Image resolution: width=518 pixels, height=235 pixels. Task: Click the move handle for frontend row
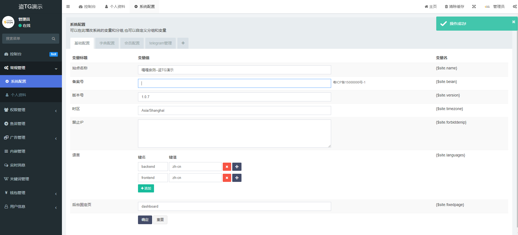pos(237,178)
